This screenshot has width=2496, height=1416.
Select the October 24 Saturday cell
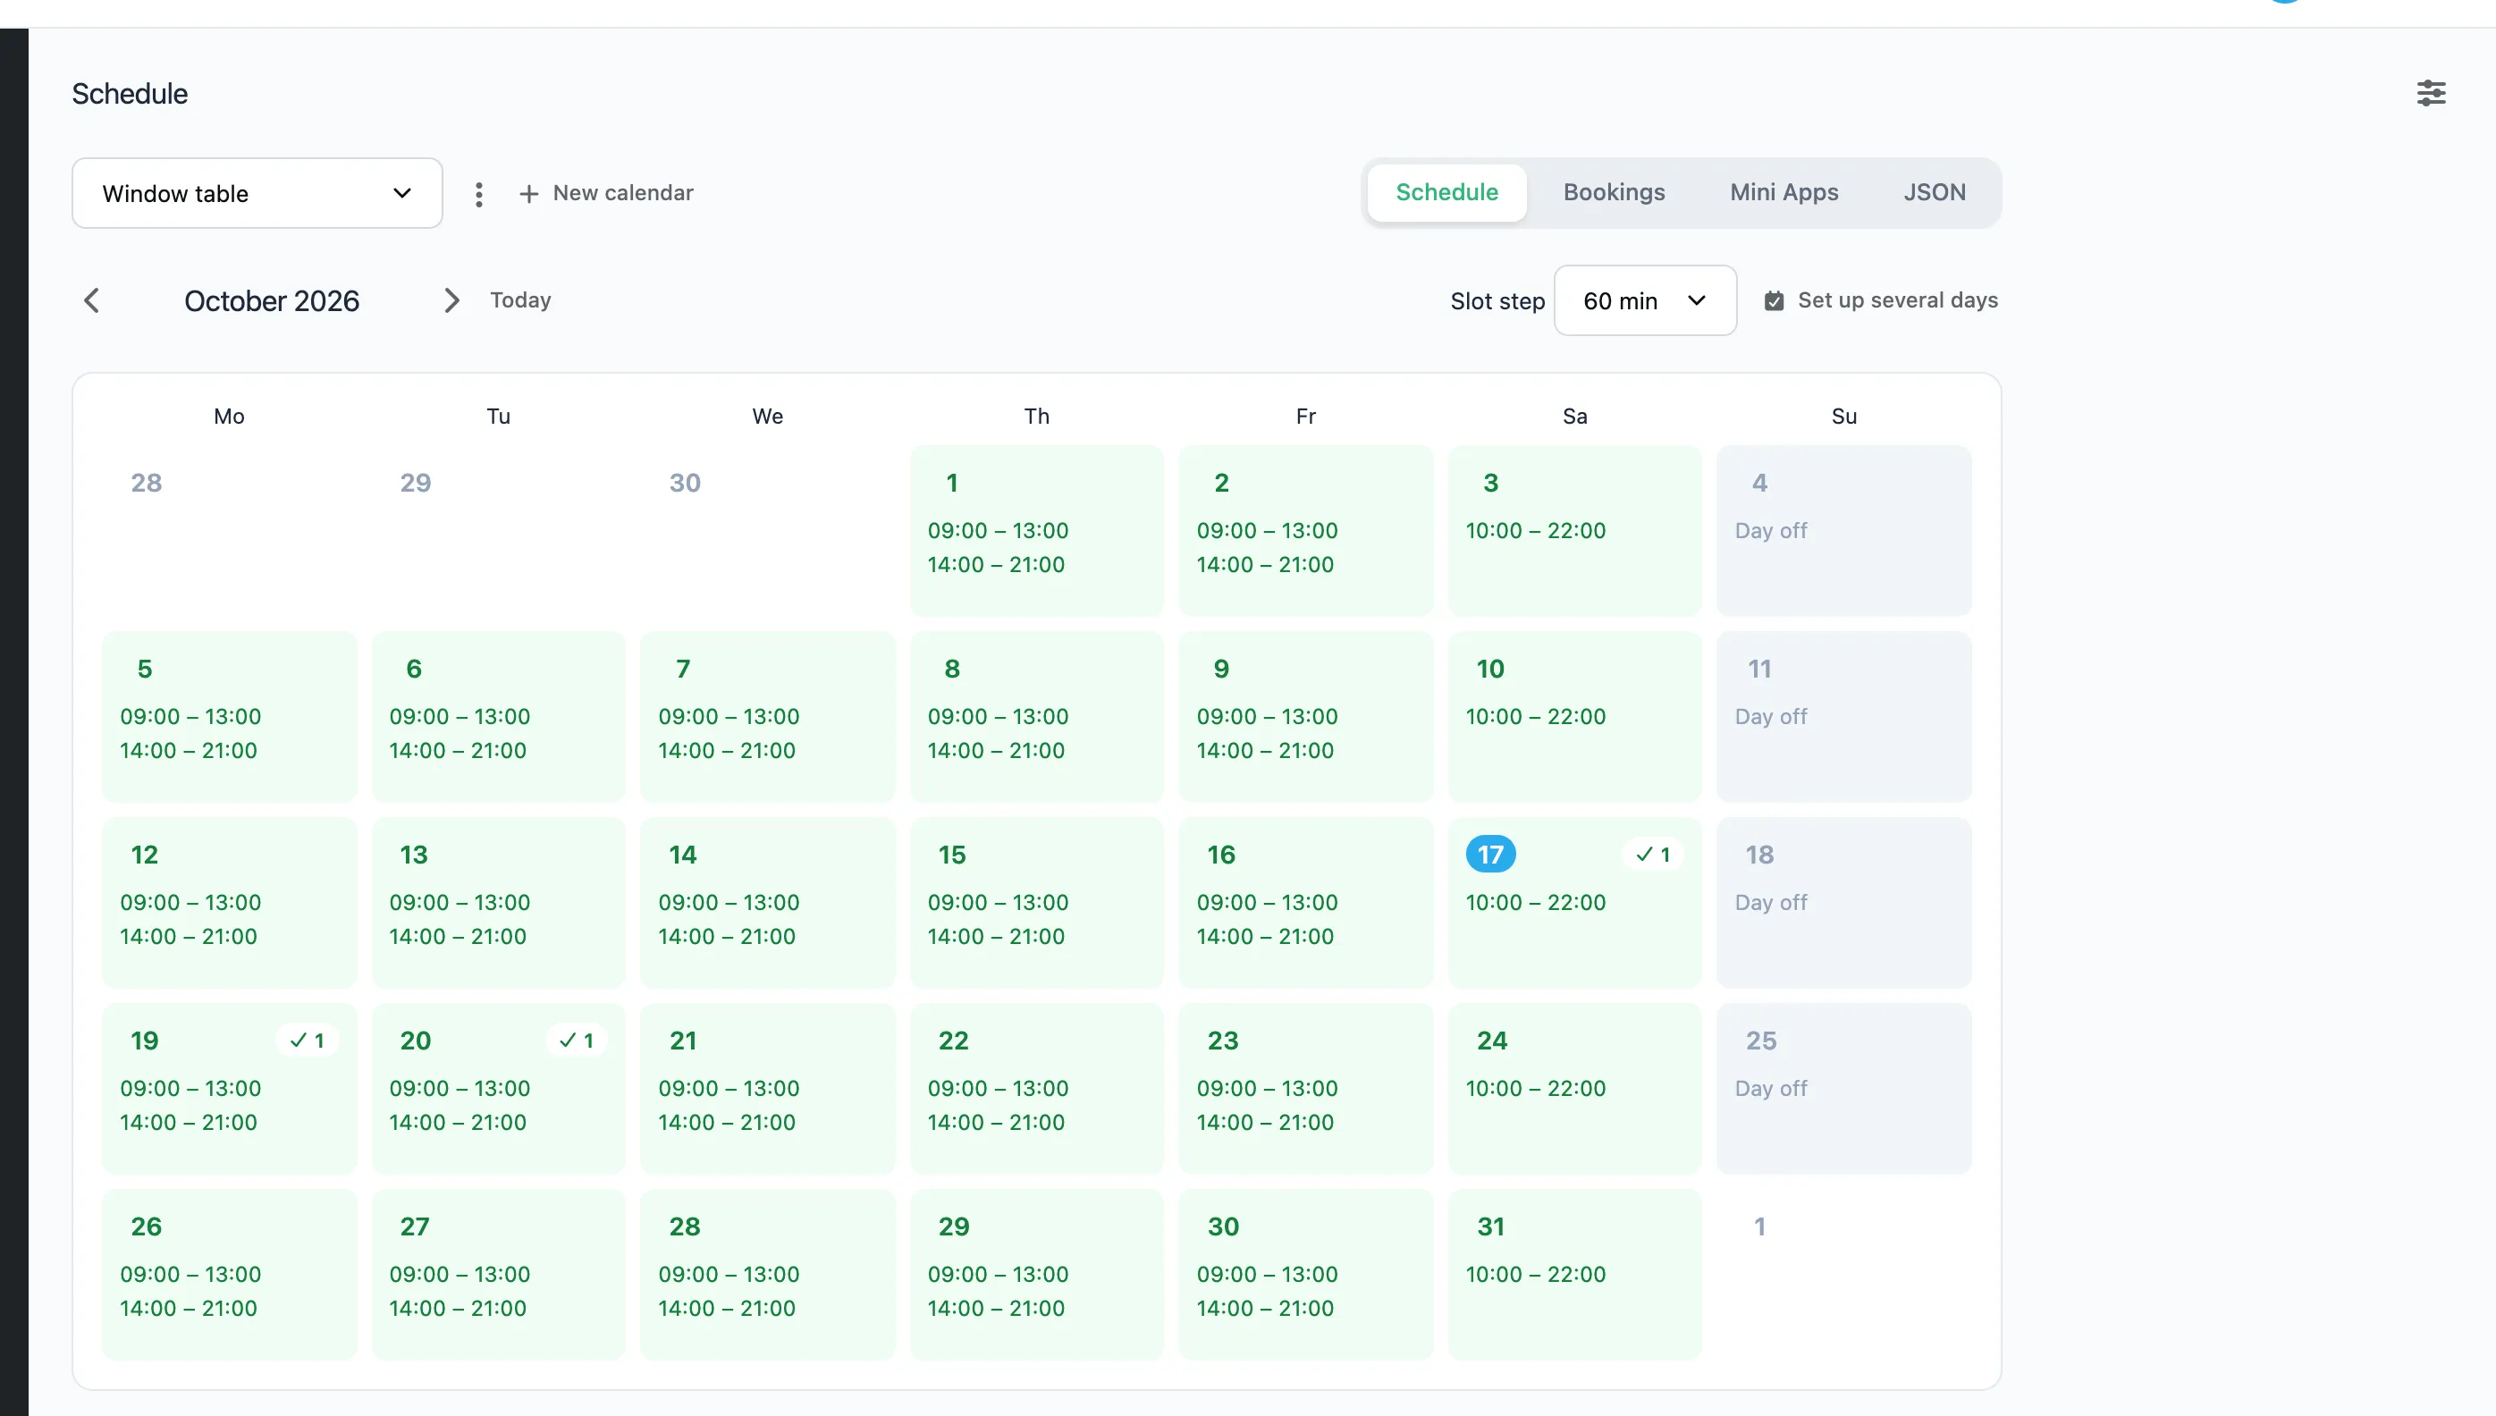[x=1575, y=1088]
